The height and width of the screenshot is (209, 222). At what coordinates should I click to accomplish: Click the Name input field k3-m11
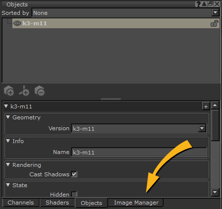(139, 152)
